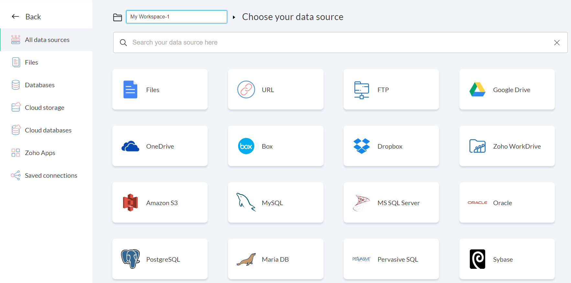Click the Maria DB seal logo

tap(246, 259)
